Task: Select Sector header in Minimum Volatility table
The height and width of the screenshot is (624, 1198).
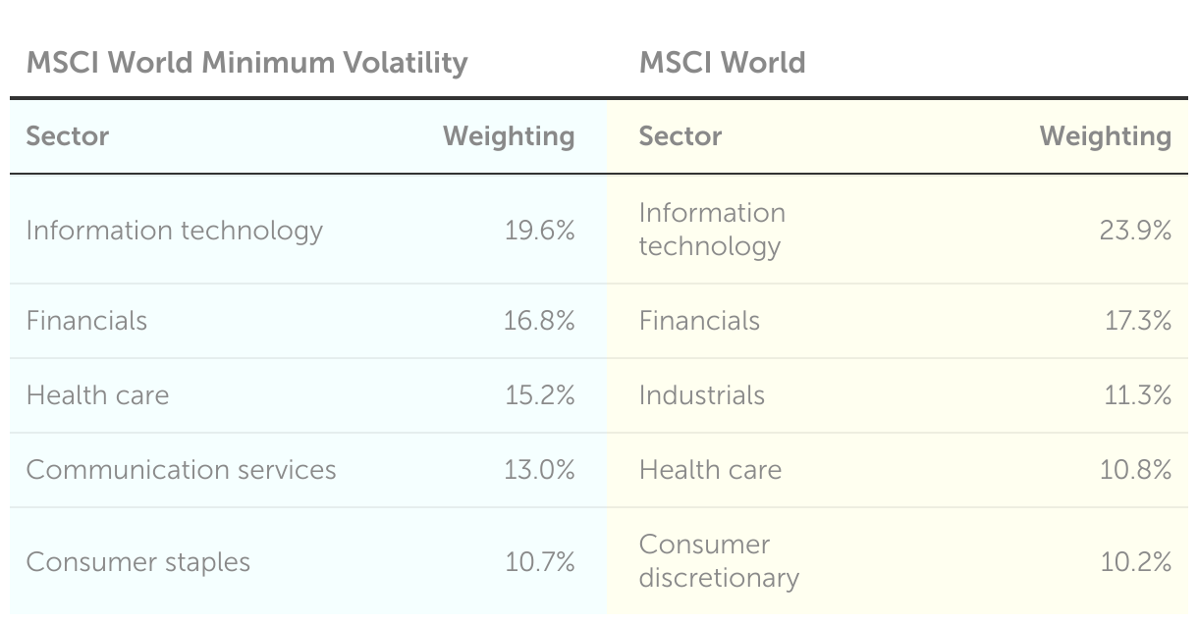Action: pos(68,135)
